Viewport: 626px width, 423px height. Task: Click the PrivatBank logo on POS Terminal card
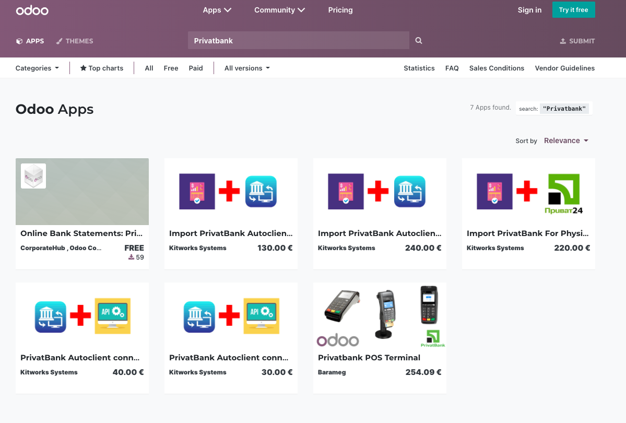[x=433, y=338]
